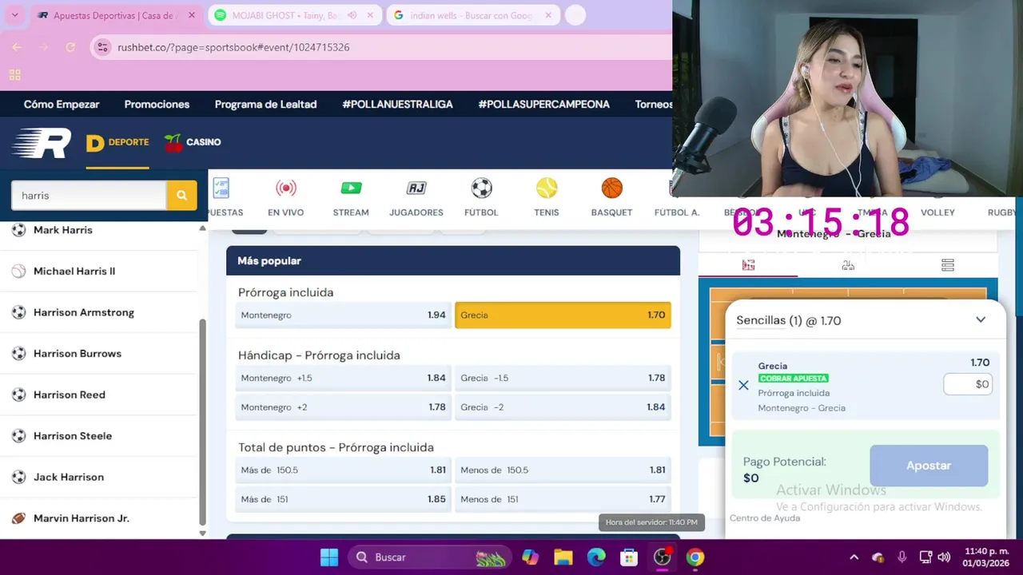Click the yellow search magnifier button

[181, 195]
